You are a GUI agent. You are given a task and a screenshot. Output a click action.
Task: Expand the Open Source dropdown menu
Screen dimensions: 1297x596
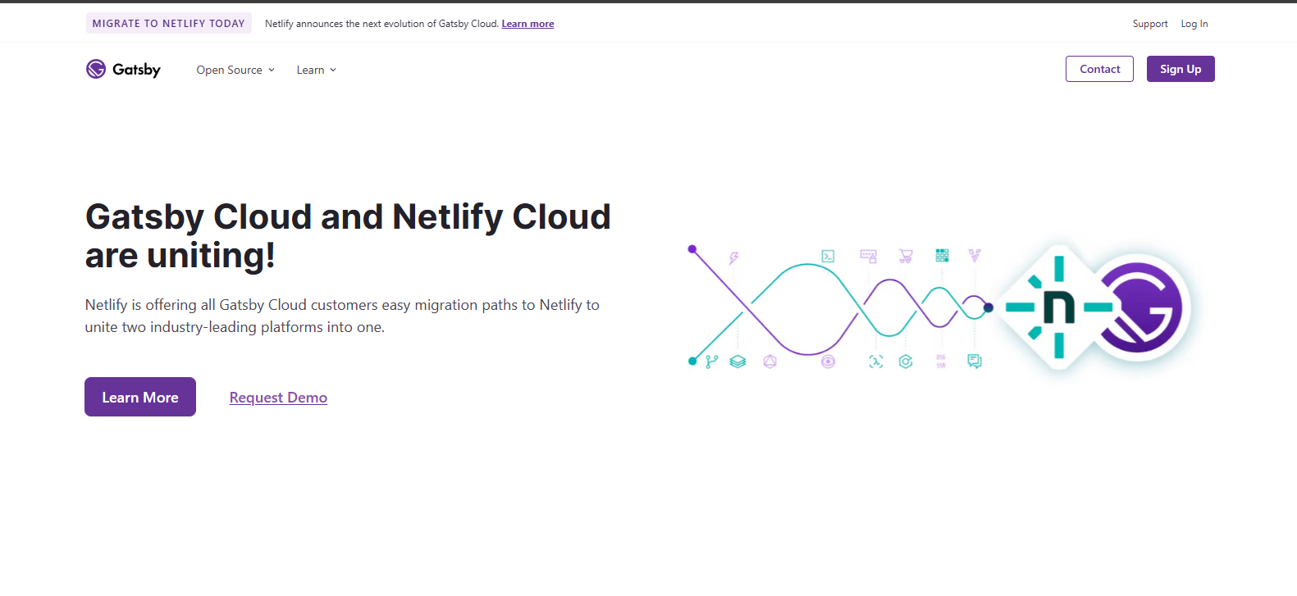pos(235,70)
